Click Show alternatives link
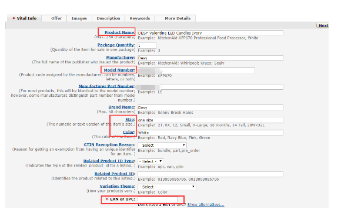 point(206,204)
